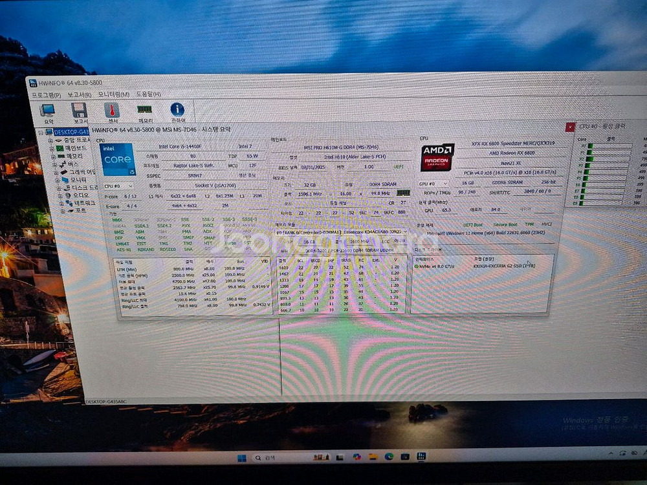Viewport: 647px width, 485px height.
Task: Click the Intel Core i5 logo
Action: click(118, 160)
